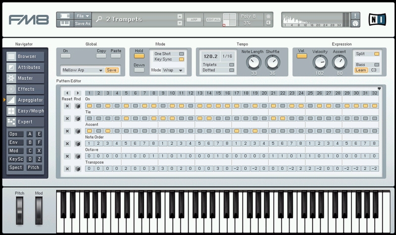
Task: Enable Dotted tempo option
Action: click(232, 70)
